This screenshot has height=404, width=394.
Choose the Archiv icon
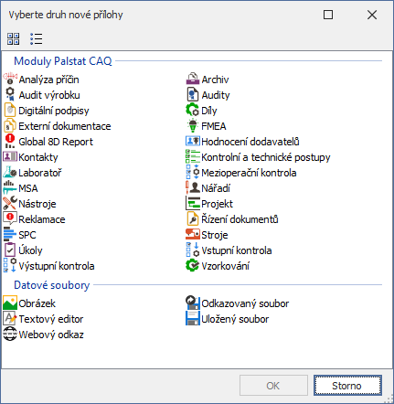193,80
